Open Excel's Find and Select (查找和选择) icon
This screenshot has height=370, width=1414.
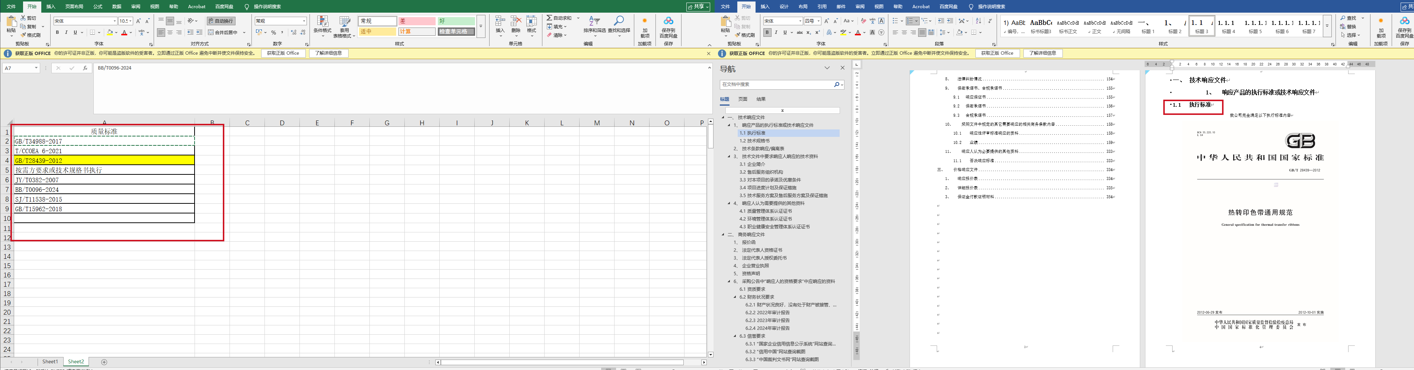619,22
